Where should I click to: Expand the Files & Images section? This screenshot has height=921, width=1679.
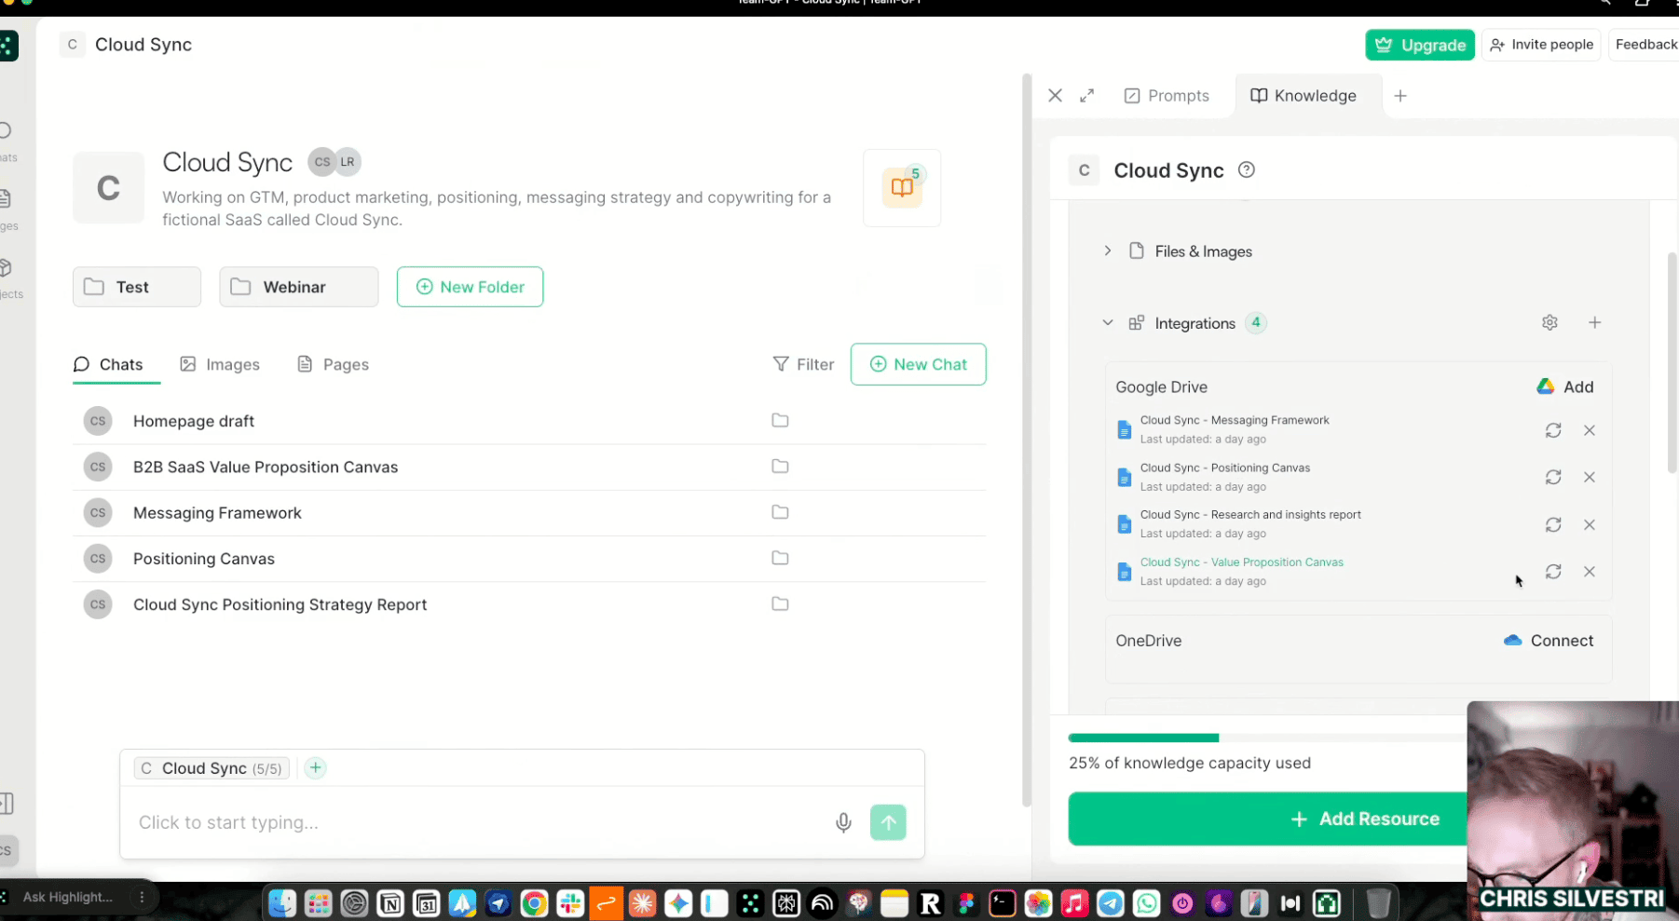pyautogui.click(x=1108, y=251)
